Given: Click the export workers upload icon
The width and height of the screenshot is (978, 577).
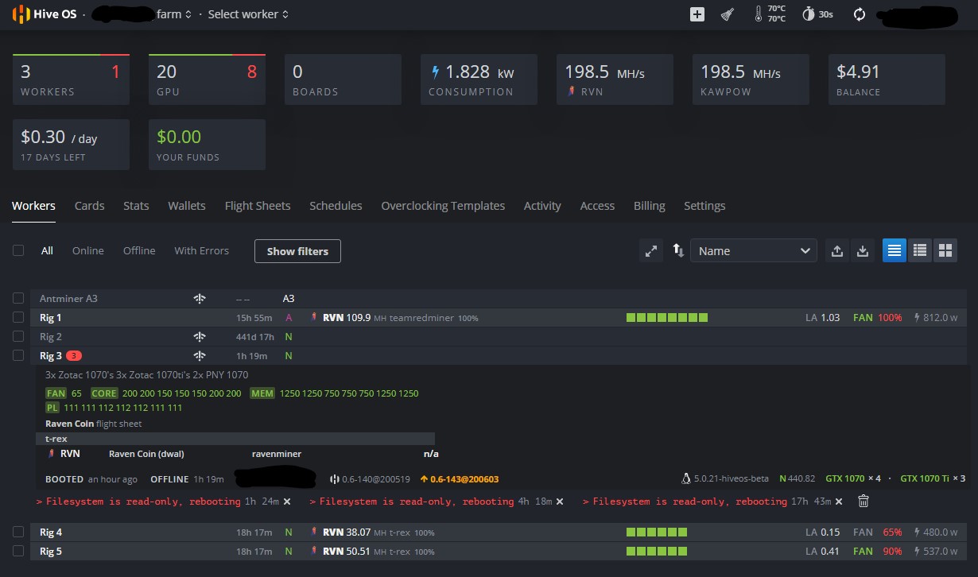Looking at the screenshot, I should pyautogui.click(x=837, y=250).
